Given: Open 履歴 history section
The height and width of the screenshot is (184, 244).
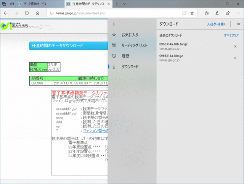Looking at the screenshot, I should click(x=132, y=56).
